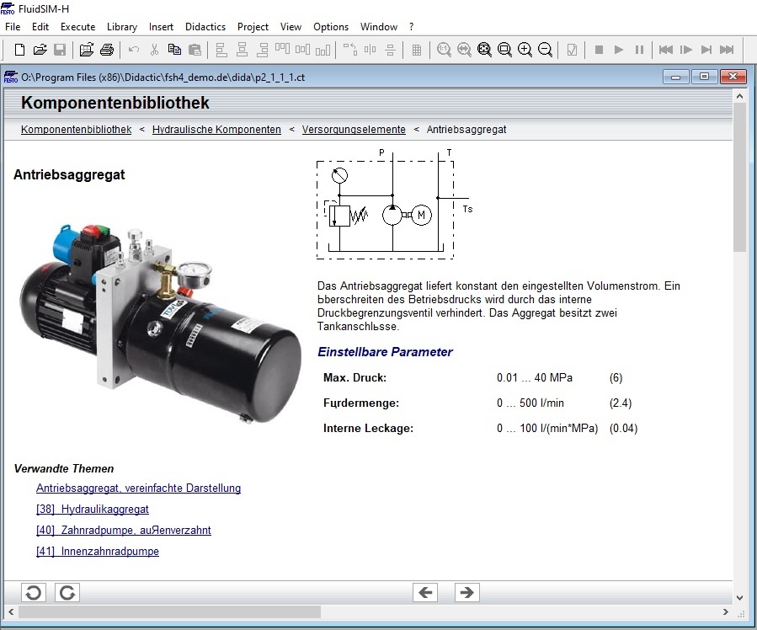
Task: Create a new circuit file icon
Action: click(x=19, y=50)
